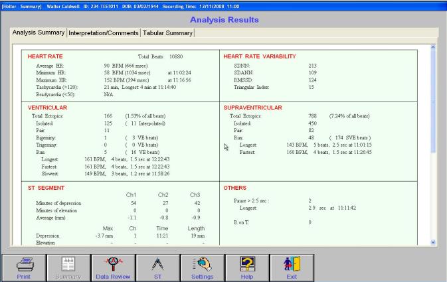447x282 pixels.
Task: Click Depression Max value -3.7 mm
Action: [x=104, y=236]
